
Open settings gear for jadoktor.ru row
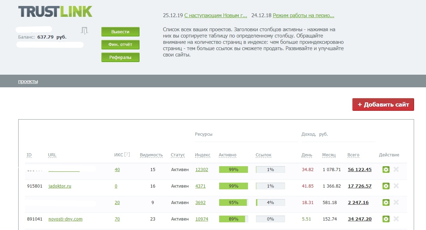pos(386,186)
